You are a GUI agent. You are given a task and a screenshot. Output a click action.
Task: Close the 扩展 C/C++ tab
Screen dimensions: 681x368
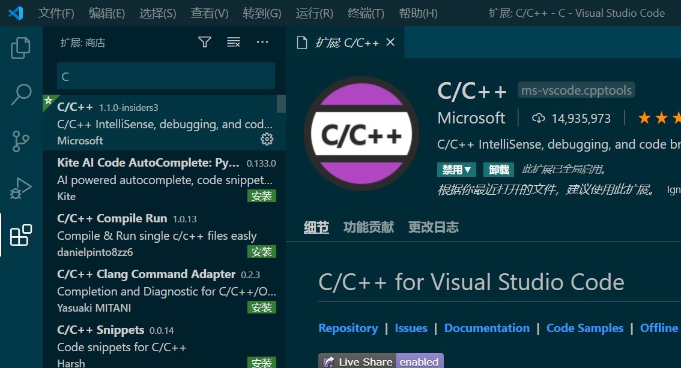point(390,42)
